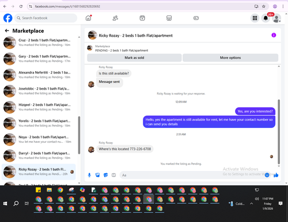
Task: Open the Noya conversation
Action: (39, 139)
